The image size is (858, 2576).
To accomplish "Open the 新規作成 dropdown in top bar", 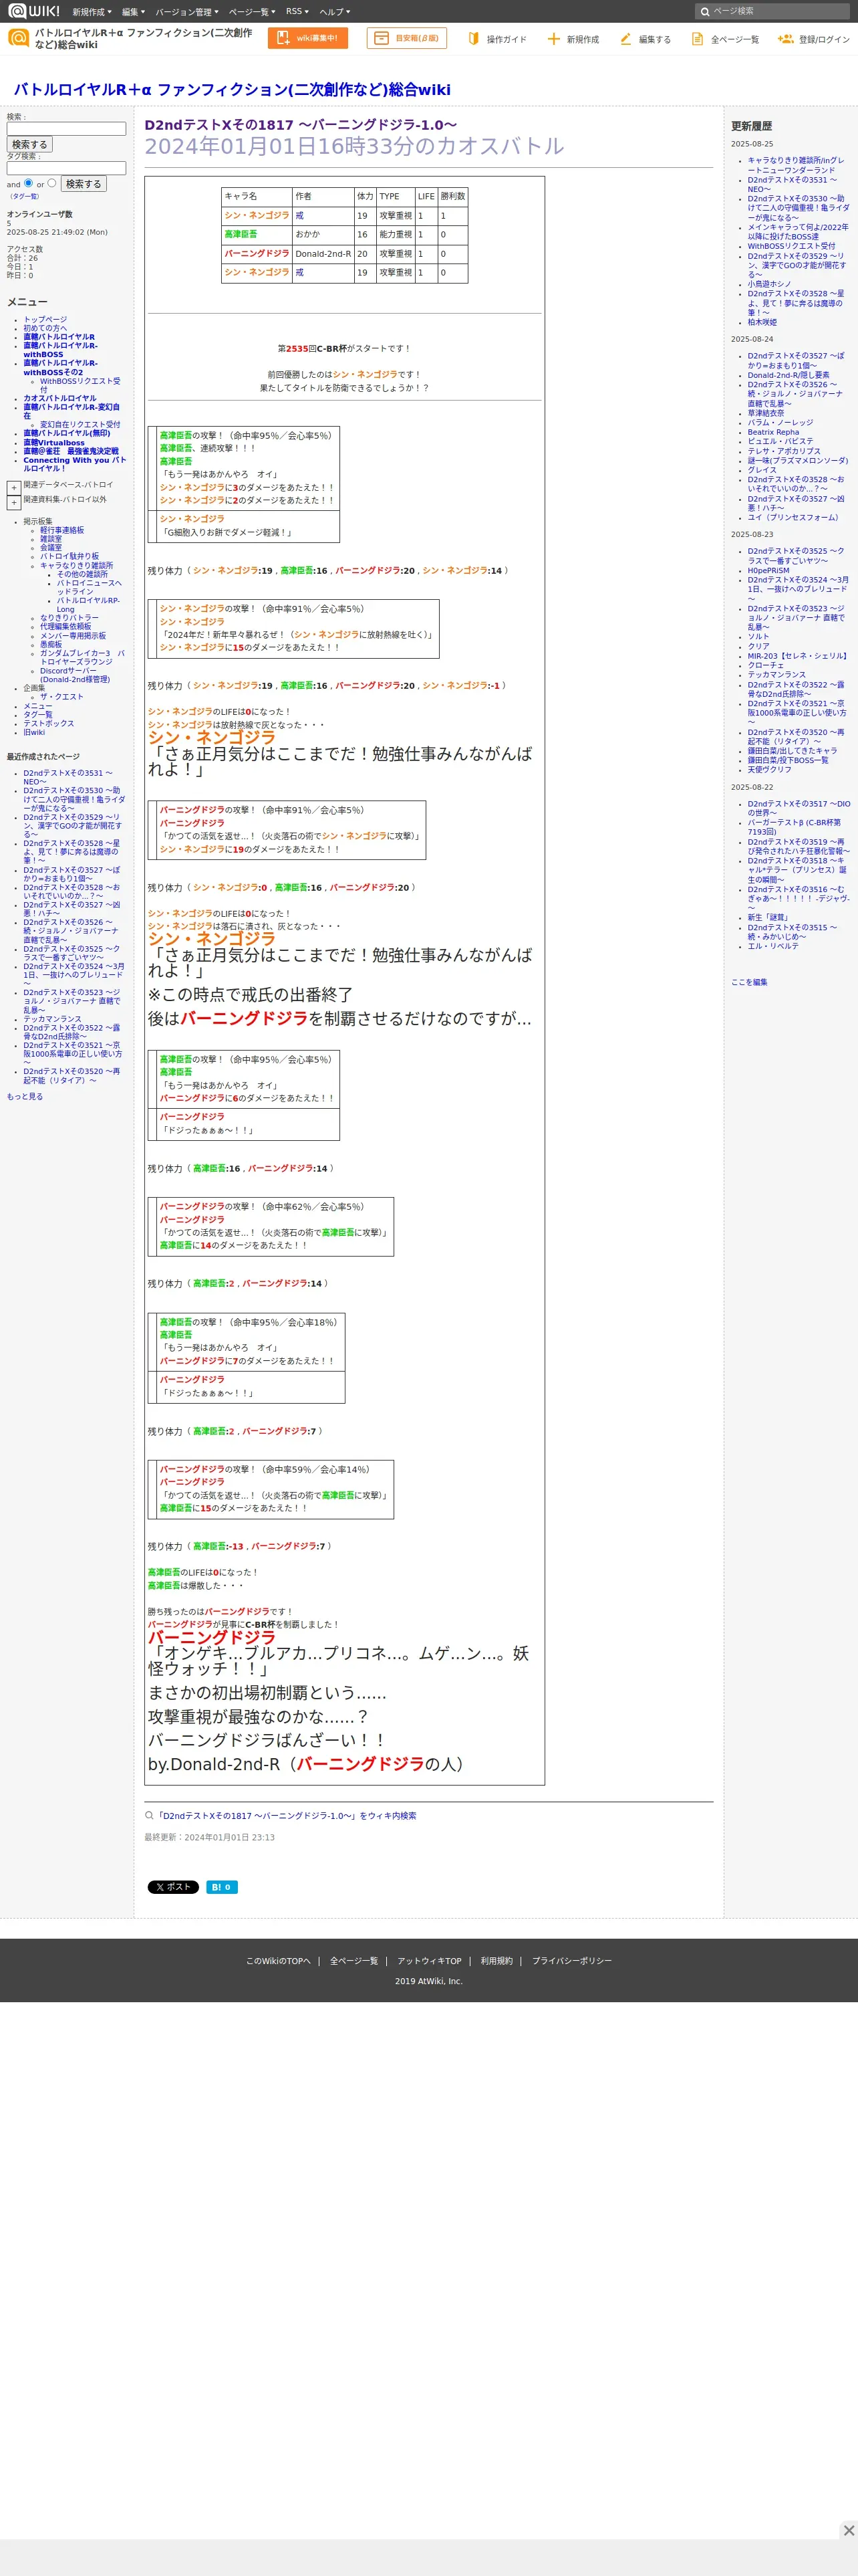I will tap(92, 11).
